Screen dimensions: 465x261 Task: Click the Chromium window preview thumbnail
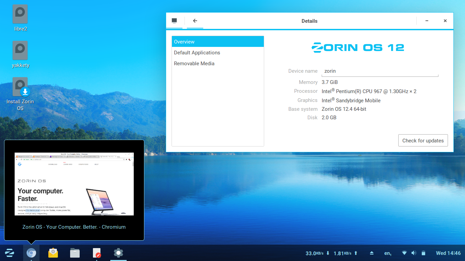[74, 184]
